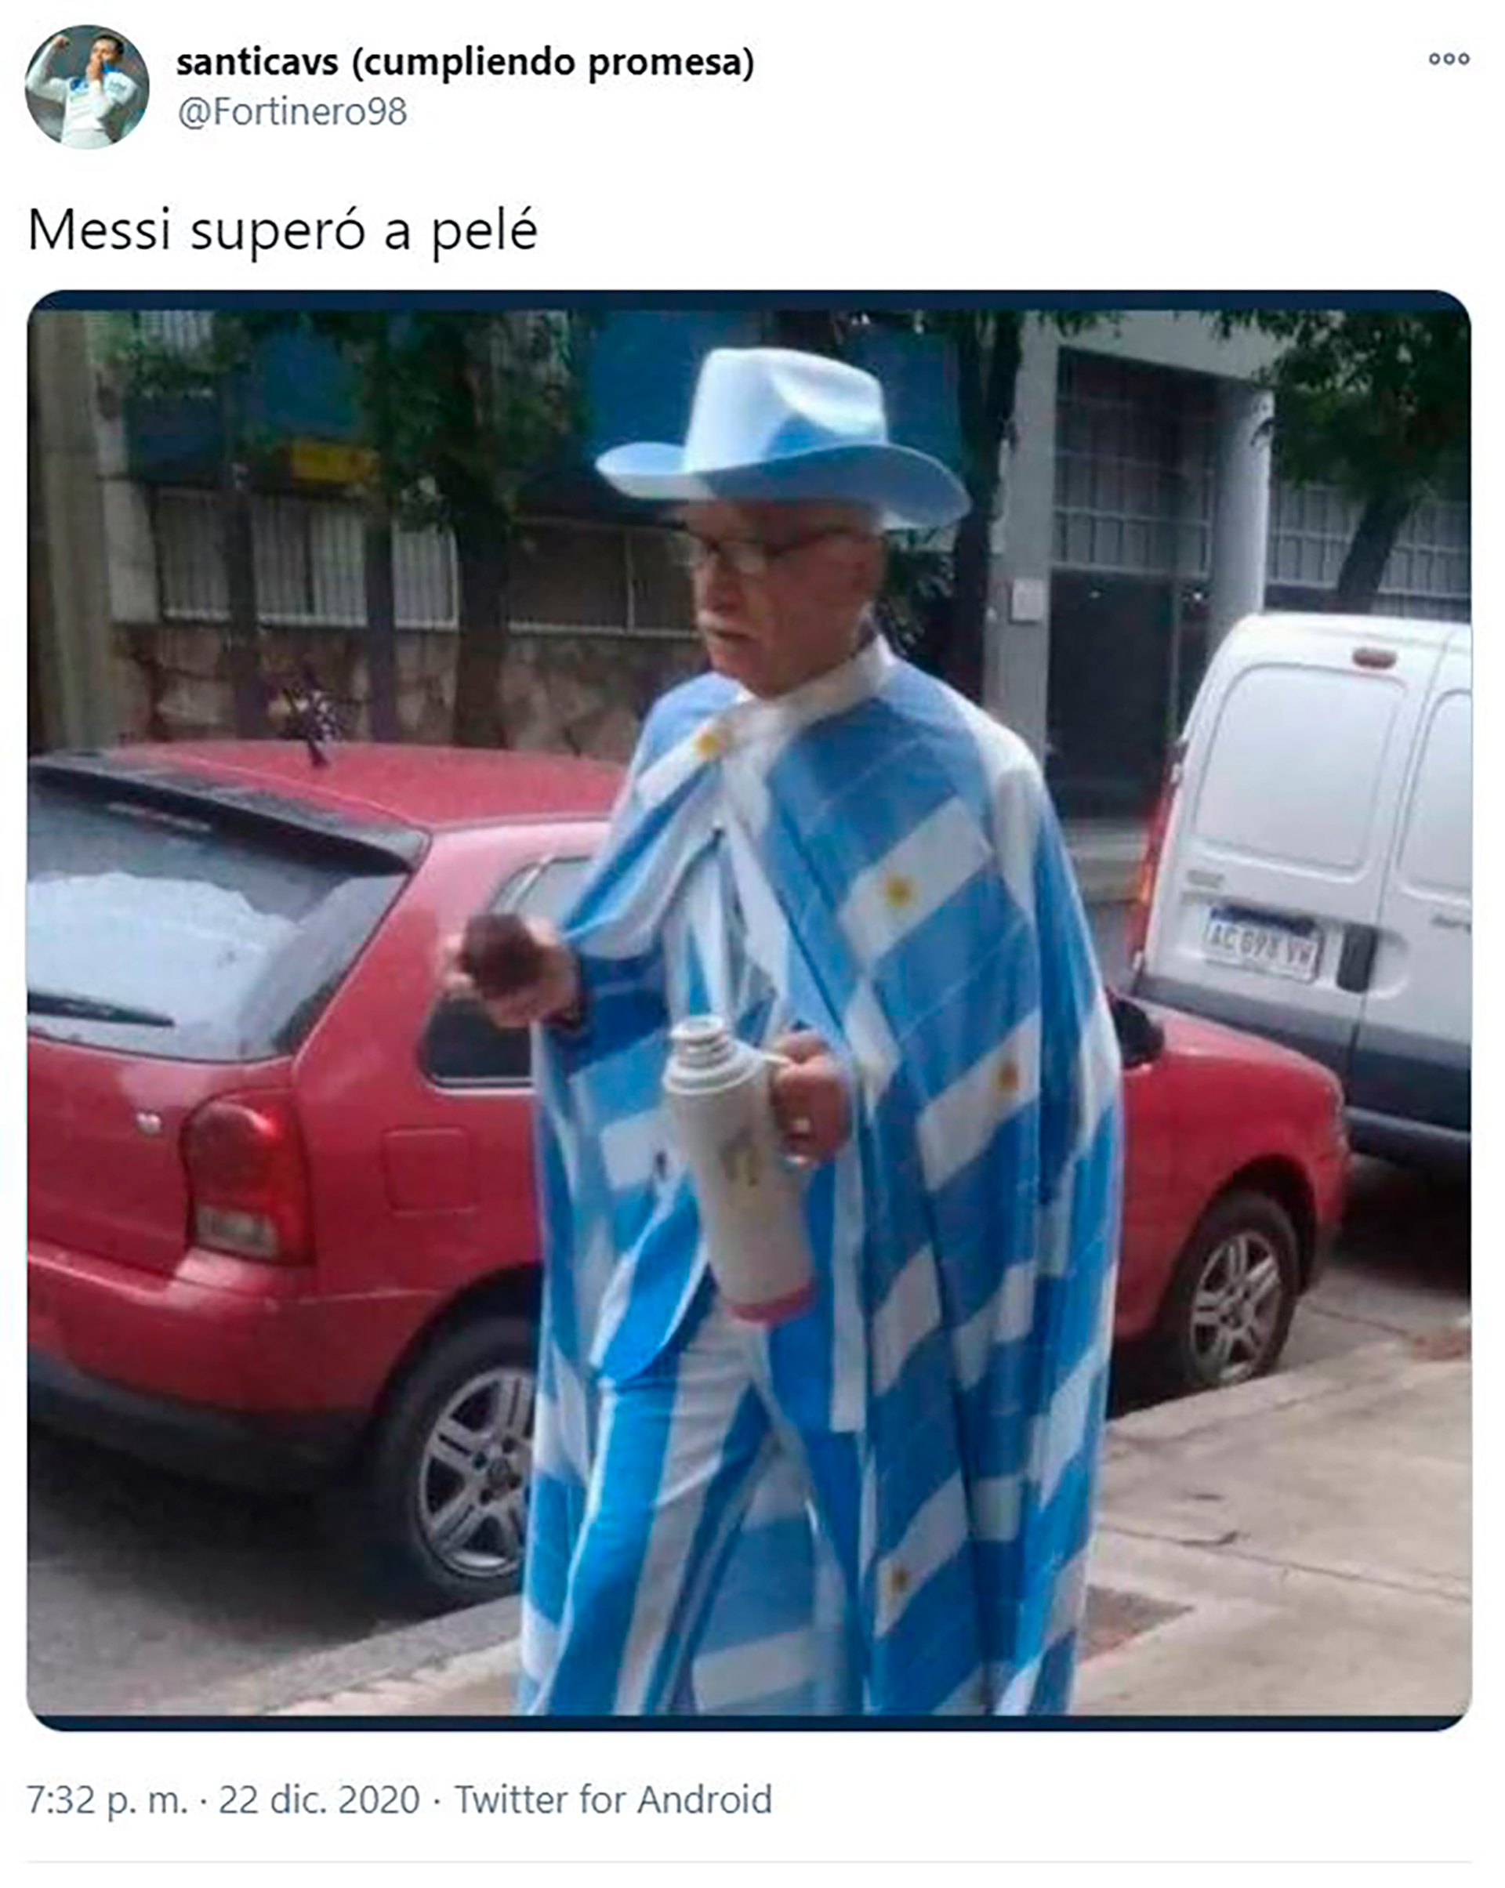This screenshot has height=1888, width=1505.
Task: Click the display name santicavs (cumpliendo promesa)
Action: pyautogui.click(x=465, y=63)
